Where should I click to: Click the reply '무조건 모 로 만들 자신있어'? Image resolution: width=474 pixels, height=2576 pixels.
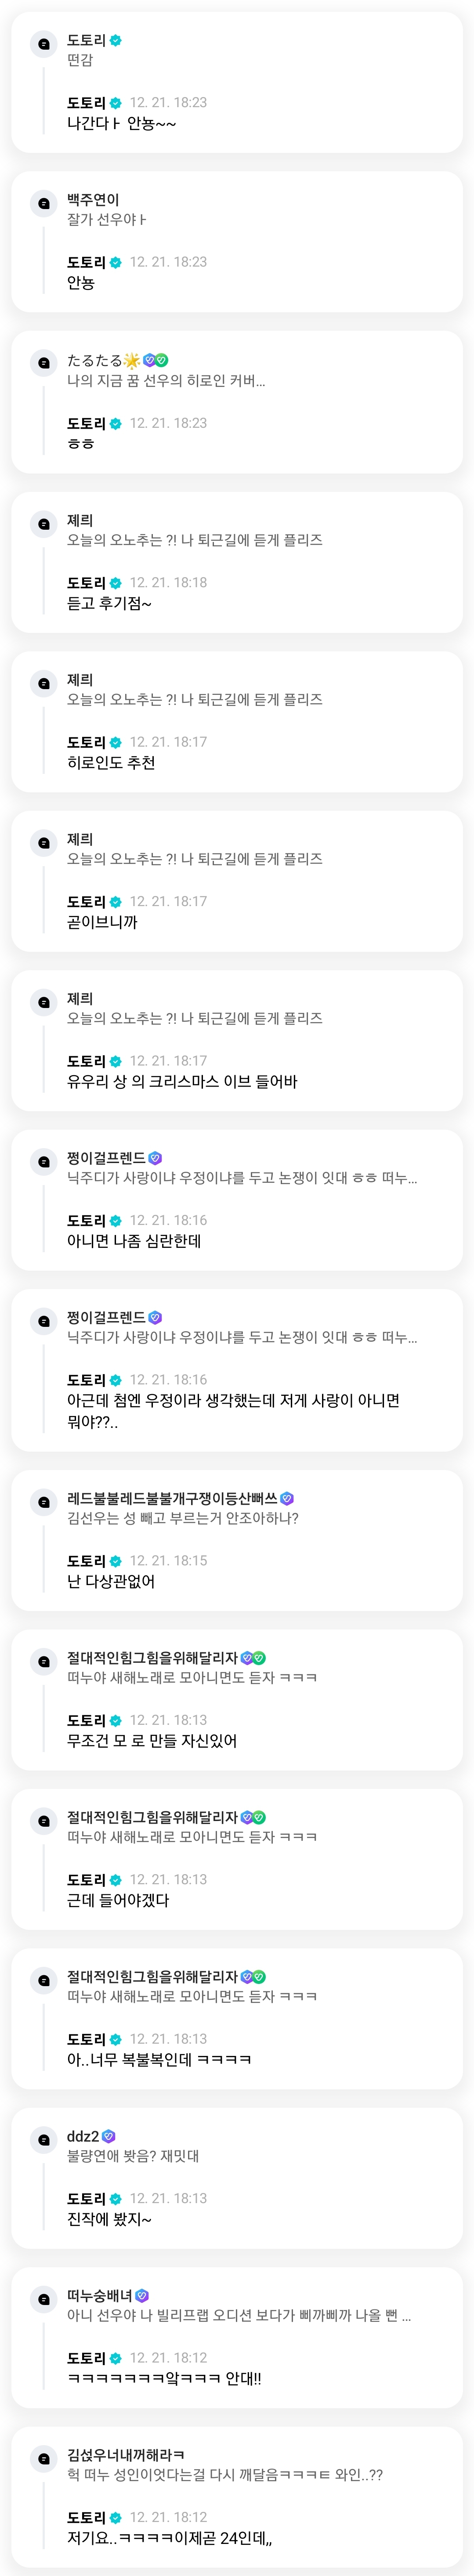click(152, 1741)
